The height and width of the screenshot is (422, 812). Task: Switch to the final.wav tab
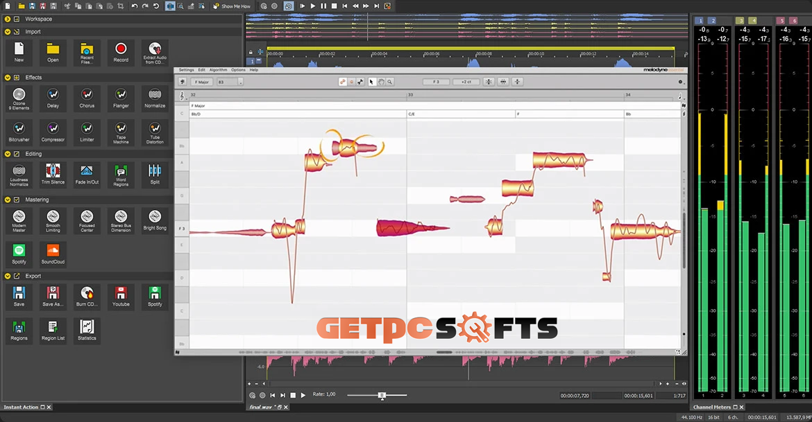[260, 407]
